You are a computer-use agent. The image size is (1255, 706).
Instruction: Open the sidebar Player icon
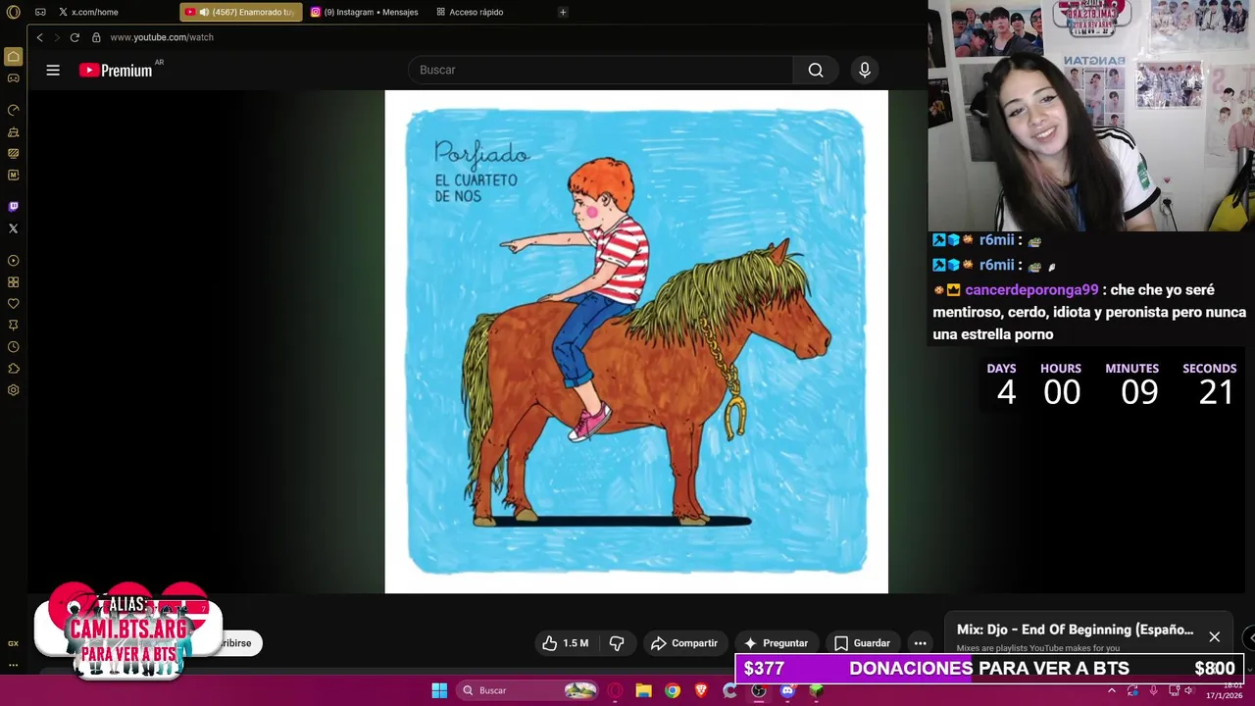pos(13,261)
